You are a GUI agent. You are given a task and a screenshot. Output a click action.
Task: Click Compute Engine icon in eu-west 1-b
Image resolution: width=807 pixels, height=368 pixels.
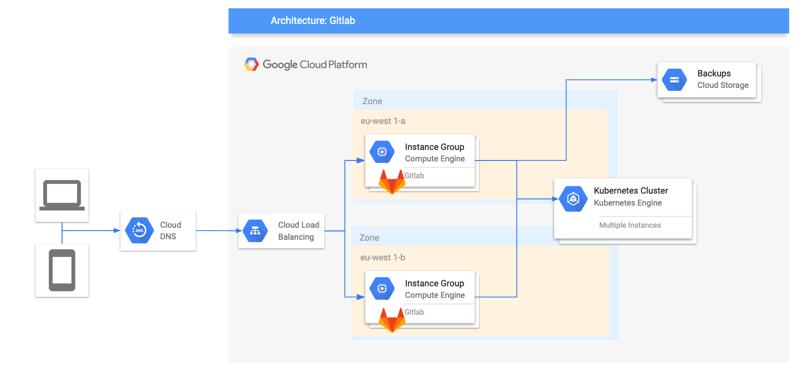click(382, 288)
